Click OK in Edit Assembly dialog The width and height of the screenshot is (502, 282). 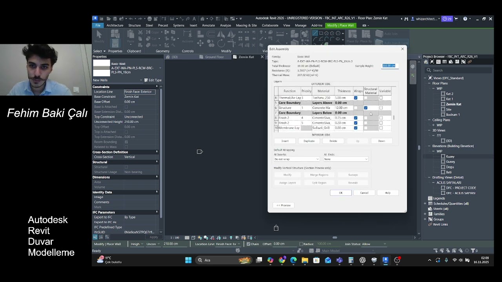pos(340,193)
